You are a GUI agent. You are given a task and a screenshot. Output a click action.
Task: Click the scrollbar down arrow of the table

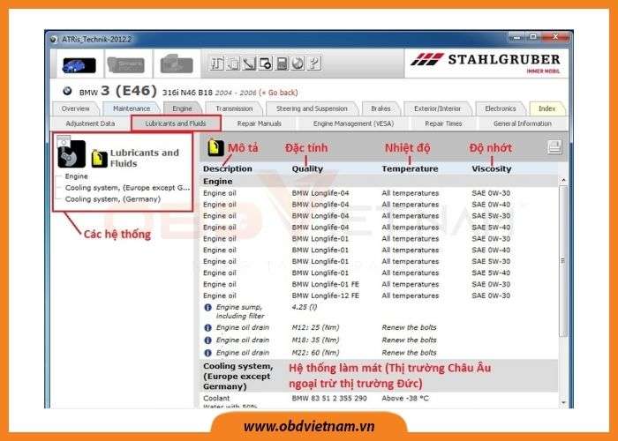563,402
